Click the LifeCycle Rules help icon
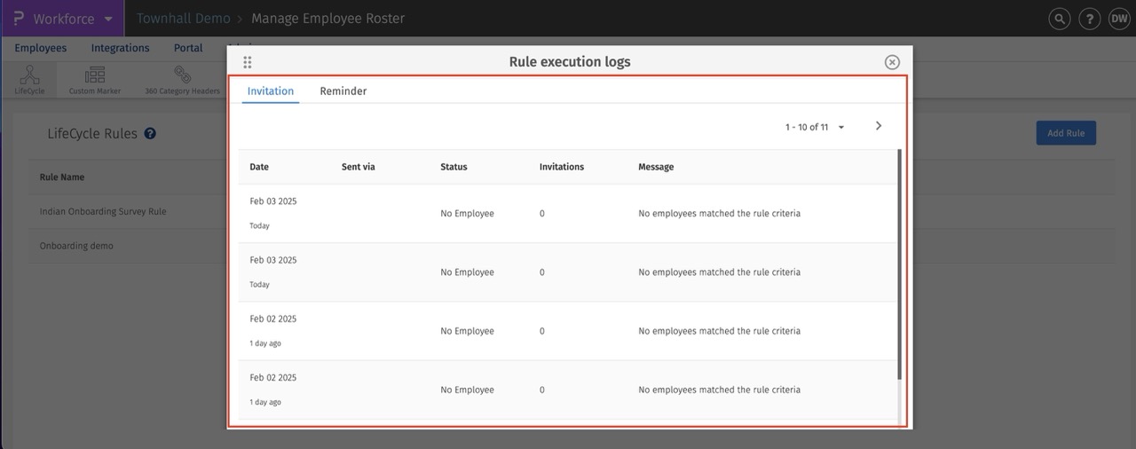Screen dimensions: 1136x449 150,134
